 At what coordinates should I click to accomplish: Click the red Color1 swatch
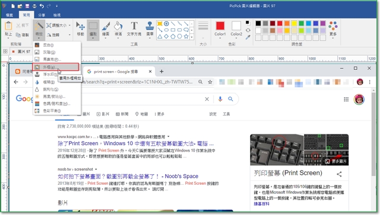220,25
